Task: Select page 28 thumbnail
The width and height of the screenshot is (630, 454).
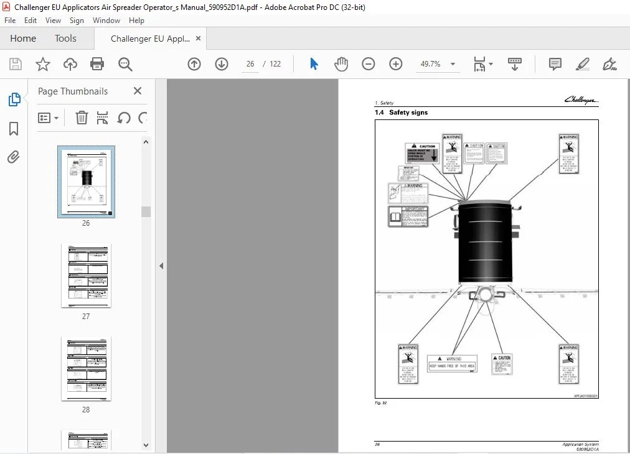Action: click(x=86, y=369)
